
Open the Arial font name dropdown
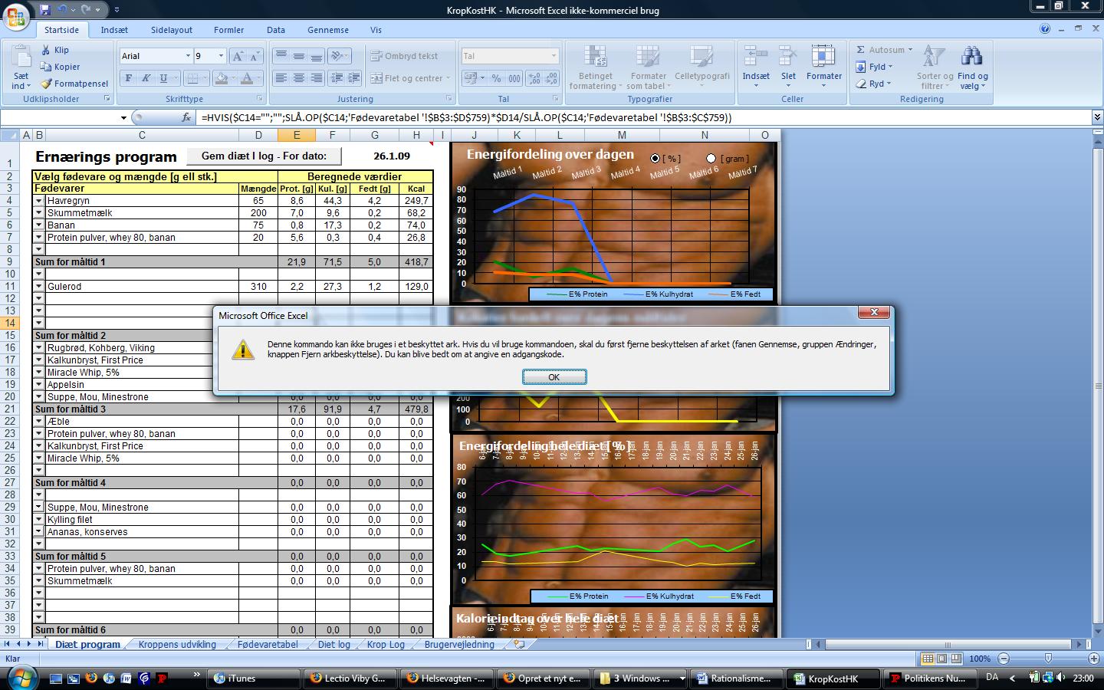coord(188,56)
